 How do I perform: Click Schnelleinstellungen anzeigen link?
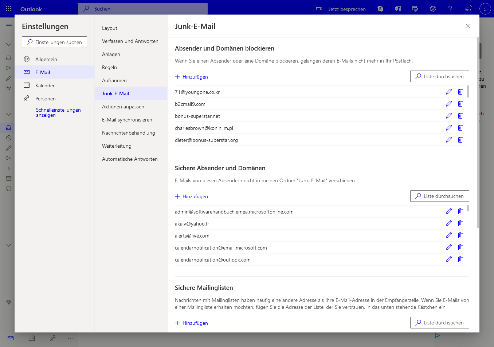(x=58, y=112)
